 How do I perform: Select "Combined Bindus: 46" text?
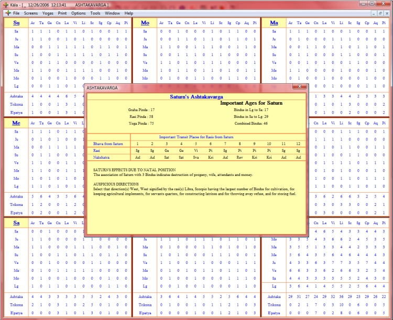pyautogui.click(x=251, y=123)
